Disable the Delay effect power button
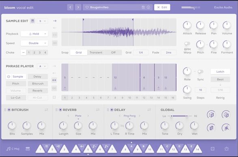The width and height of the screenshot is (238, 157). (112, 110)
